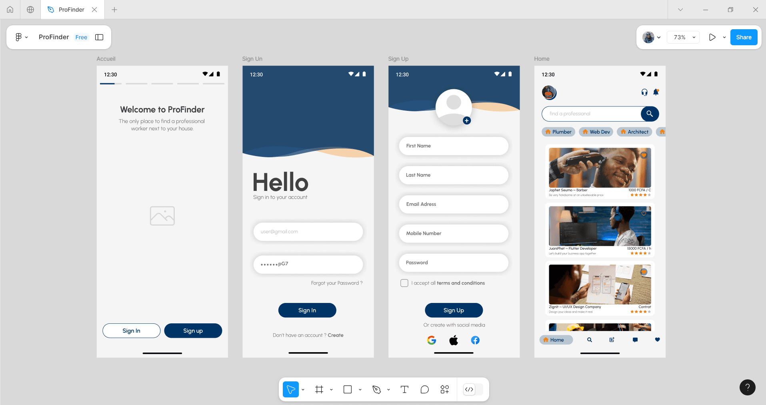766x405 pixels.
Task: Click the home icon in tab bar
Action: [10, 10]
